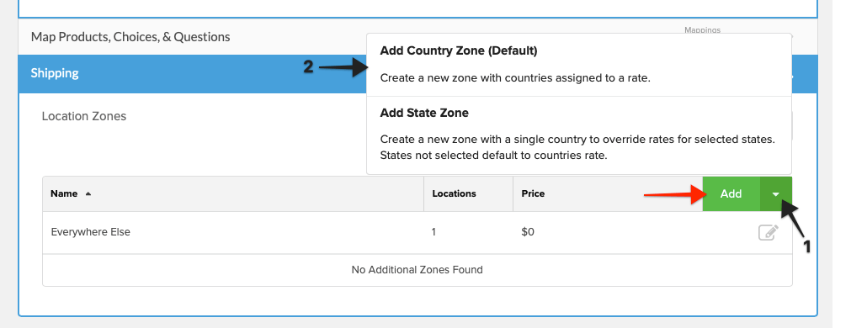
Task: Click the Price column header
Action: pos(533,193)
